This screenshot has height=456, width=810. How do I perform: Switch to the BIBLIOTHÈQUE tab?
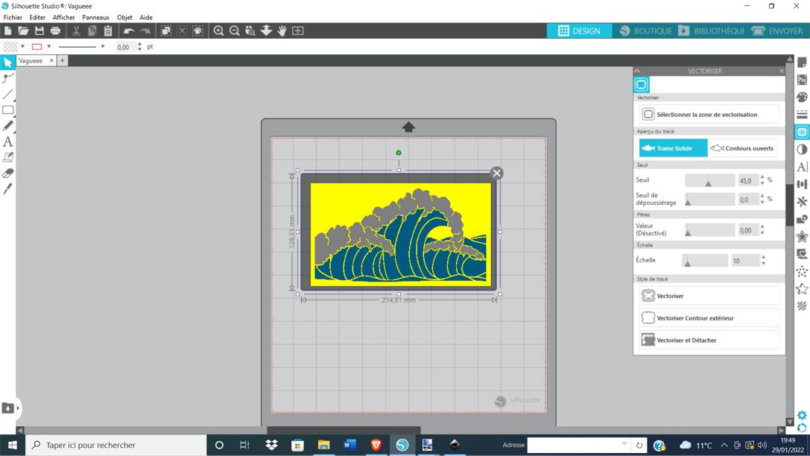pos(711,31)
